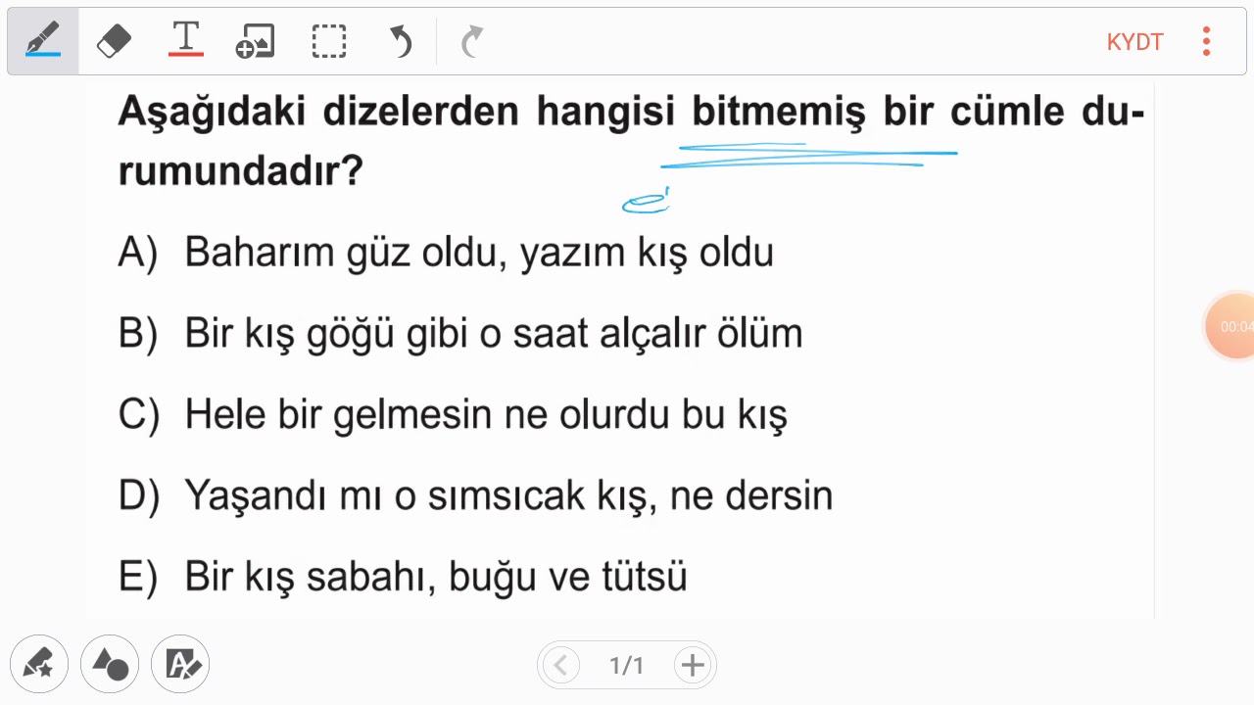This screenshot has height=705, width=1254.
Task: Activate the dashed selection (lasso) tool
Action: tap(328, 41)
